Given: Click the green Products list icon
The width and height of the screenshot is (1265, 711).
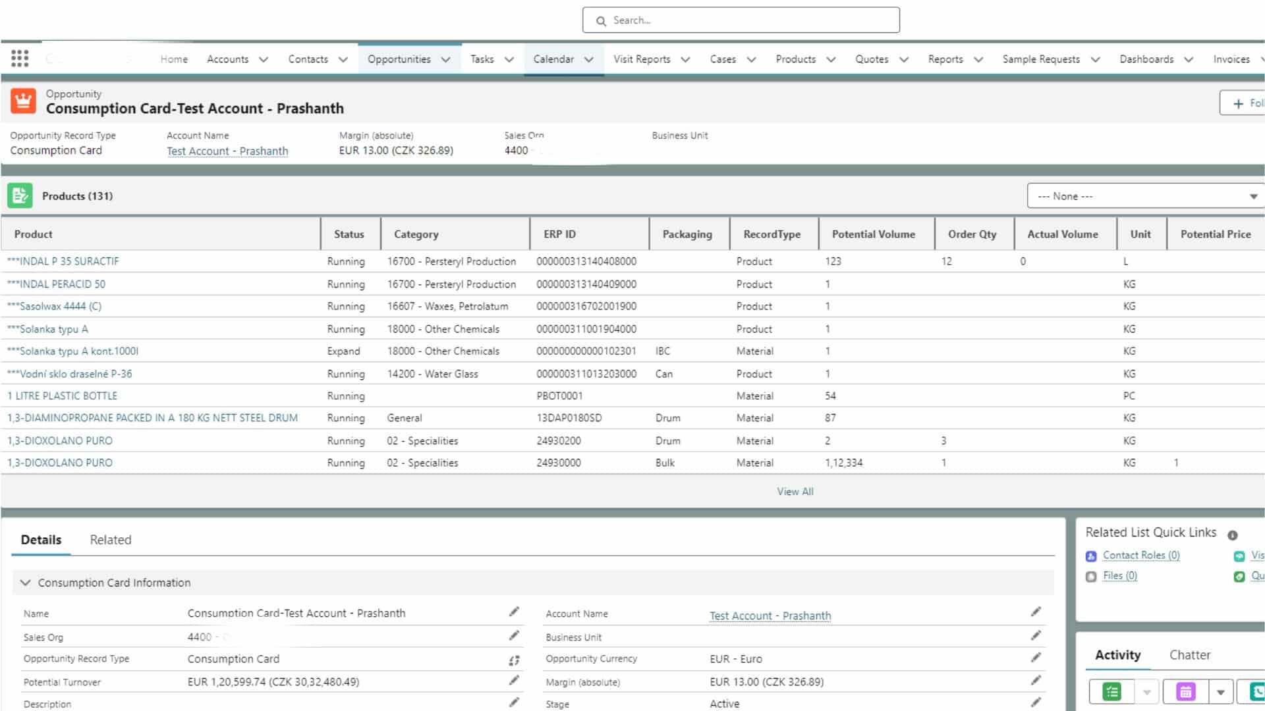Looking at the screenshot, I should click(20, 196).
